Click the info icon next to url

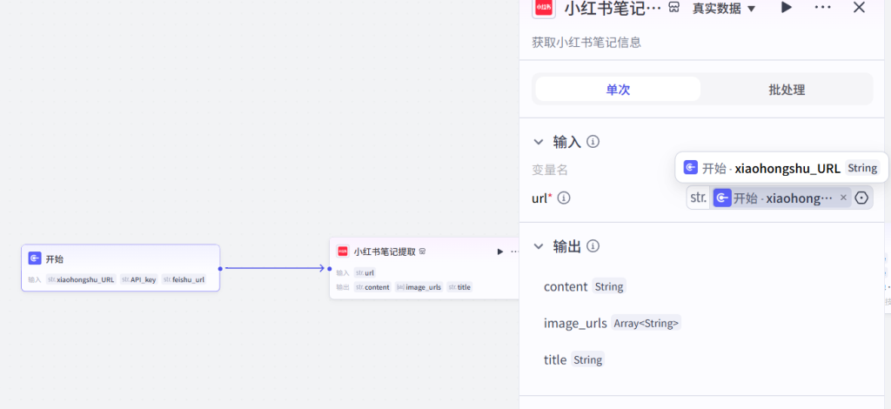(x=564, y=198)
